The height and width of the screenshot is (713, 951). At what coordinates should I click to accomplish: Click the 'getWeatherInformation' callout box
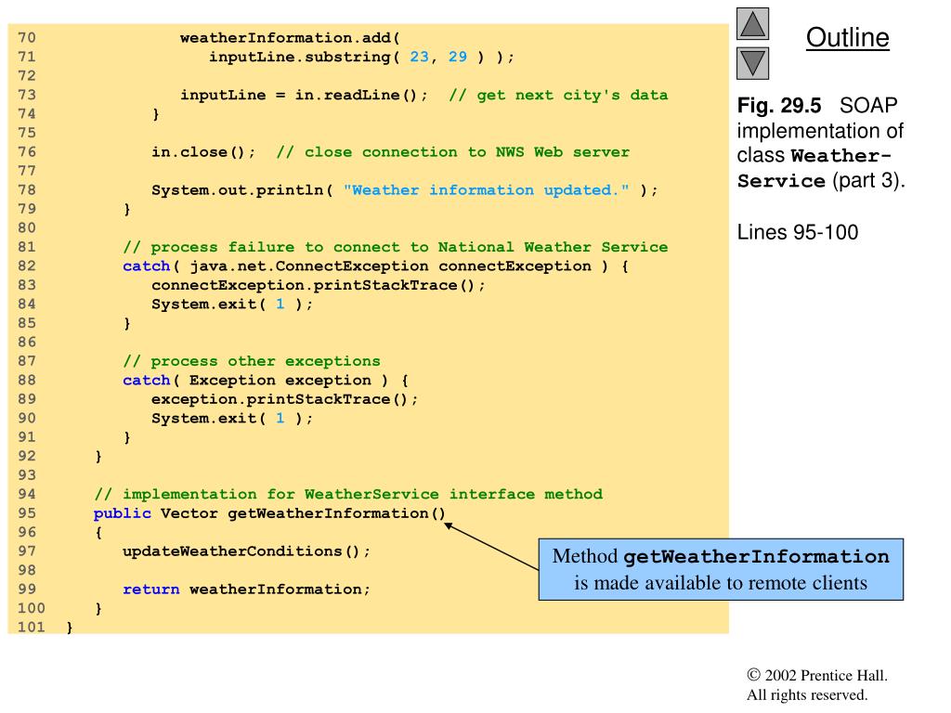[x=721, y=569]
